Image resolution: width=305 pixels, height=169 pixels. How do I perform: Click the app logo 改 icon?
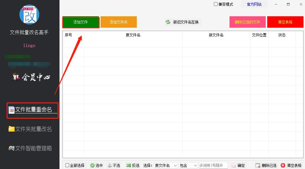29,14
